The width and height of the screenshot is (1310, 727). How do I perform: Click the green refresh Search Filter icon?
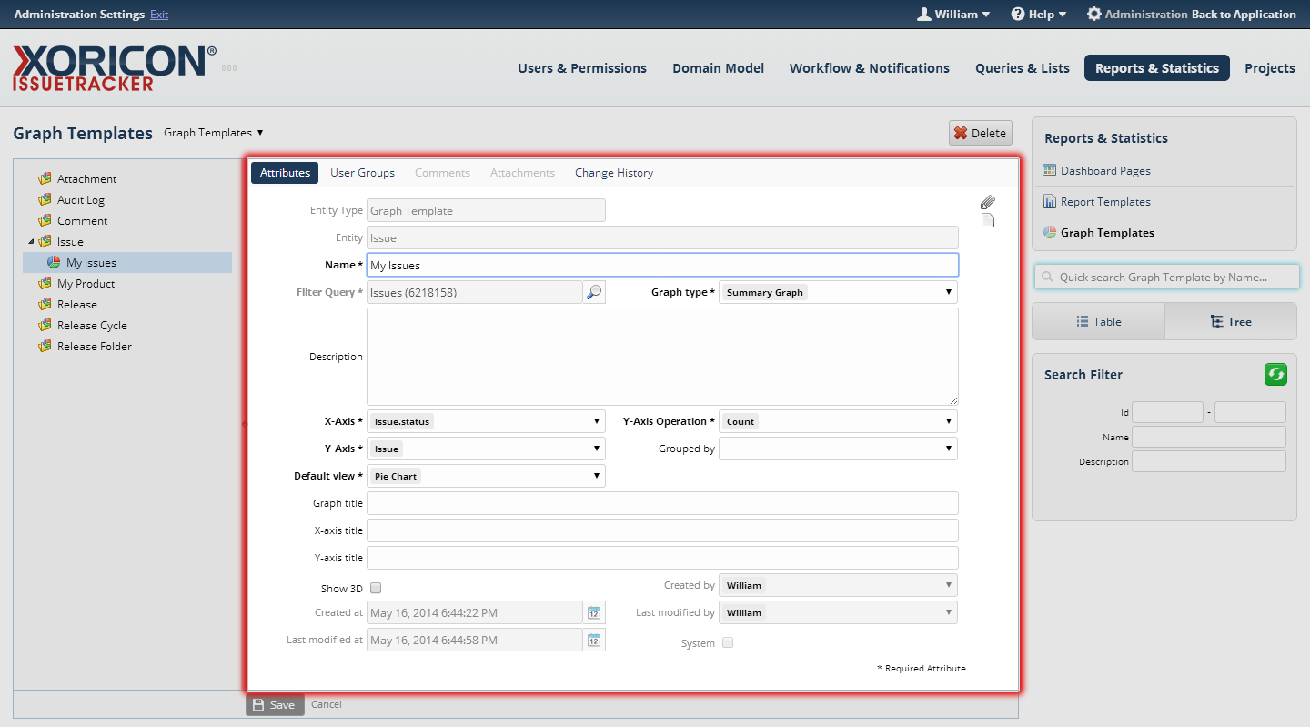pyautogui.click(x=1275, y=374)
